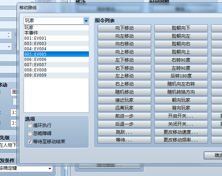The width and height of the screenshot is (222, 176).
Task: Choose 001:EV001 from the list
Action: click(56, 38)
